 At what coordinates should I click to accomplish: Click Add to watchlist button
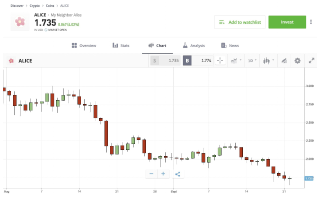pos(240,22)
